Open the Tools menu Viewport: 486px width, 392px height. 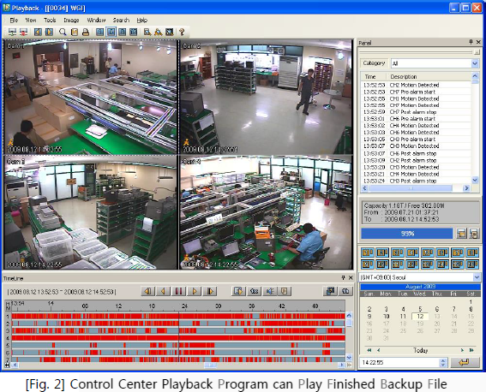(x=50, y=20)
